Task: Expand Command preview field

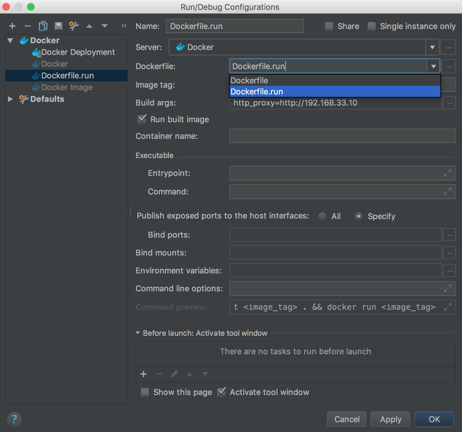Action: (448, 307)
